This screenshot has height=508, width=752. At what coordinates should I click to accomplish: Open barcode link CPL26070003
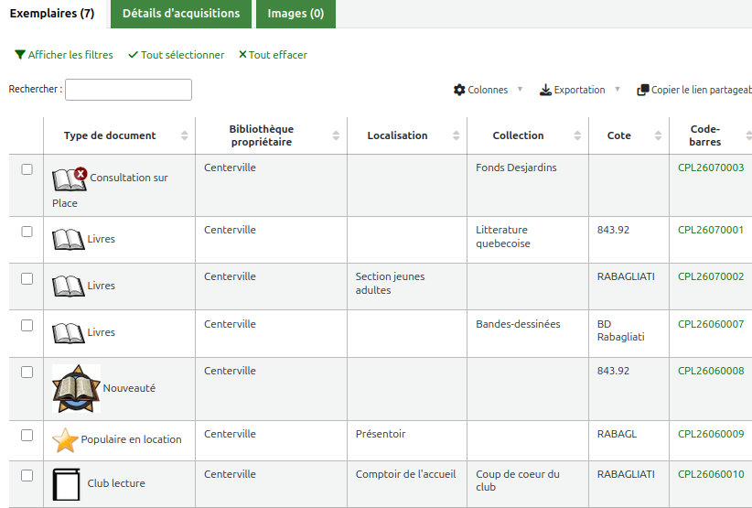pyautogui.click(x=711, y=168)
